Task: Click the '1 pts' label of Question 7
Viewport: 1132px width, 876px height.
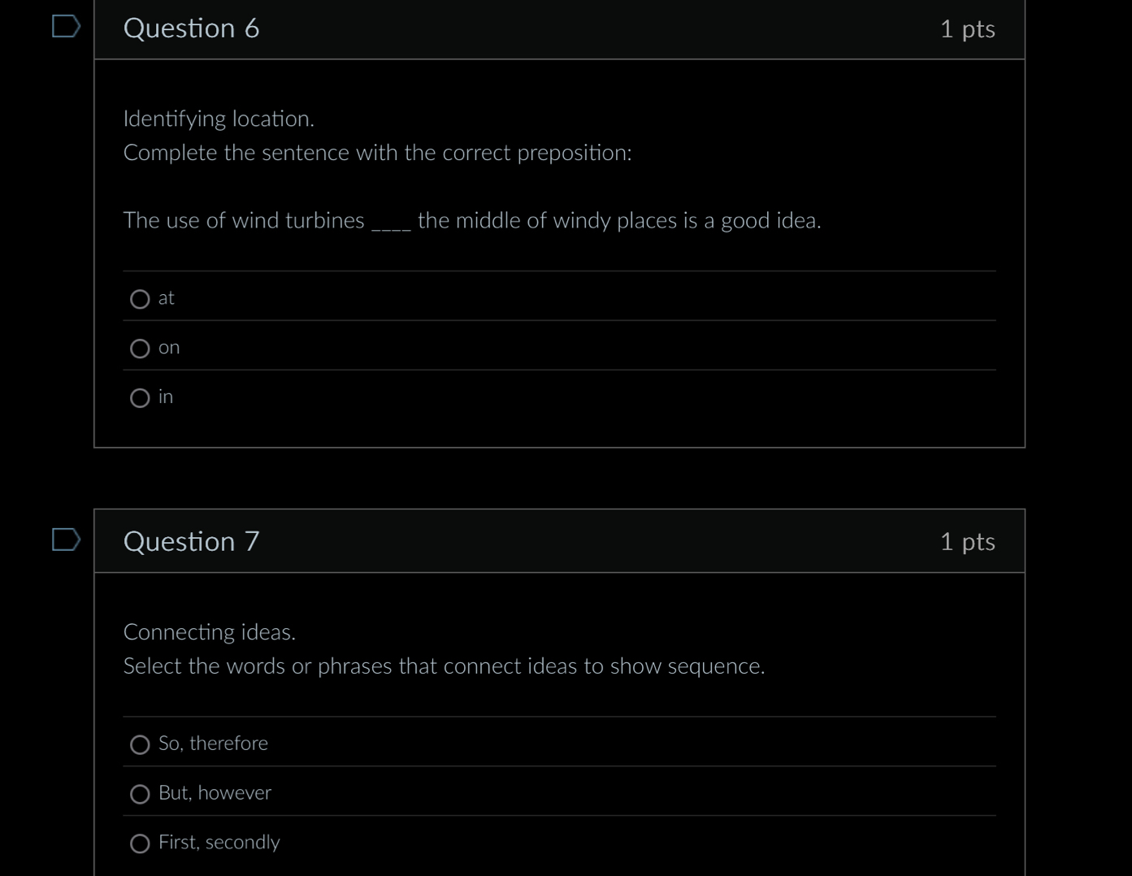Action: tap(967, 542)
